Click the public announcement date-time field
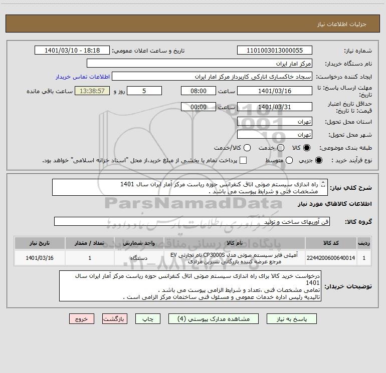 tap(72, 51)
